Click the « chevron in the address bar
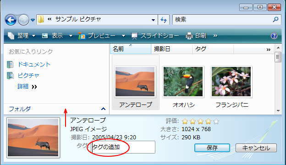Screen dimensions: 286x165 (49, 19)
